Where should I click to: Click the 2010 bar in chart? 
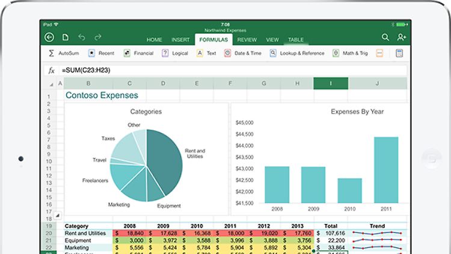coord(350,191)
